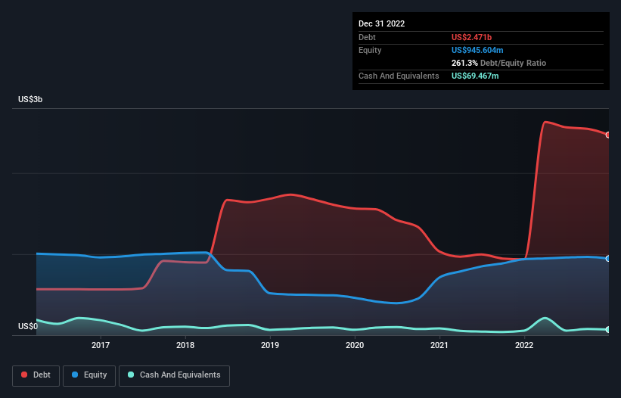Viewport: 621px width, 398px height.
Task: Click the teal Cash And Equivalents legend dot
Action: (131, 375)
